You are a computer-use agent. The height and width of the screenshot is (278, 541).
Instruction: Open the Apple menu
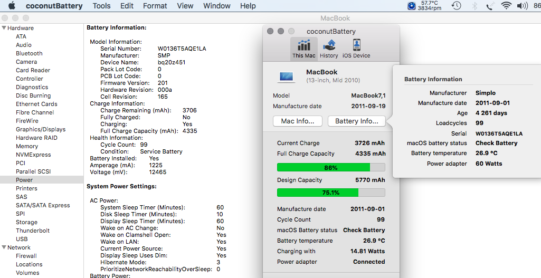(12, 5)
